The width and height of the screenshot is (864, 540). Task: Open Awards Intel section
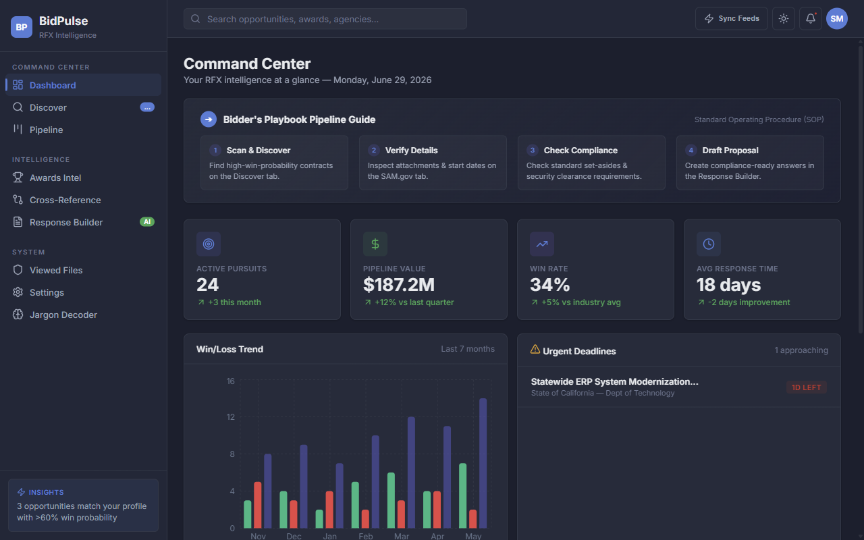pos(83,178)
